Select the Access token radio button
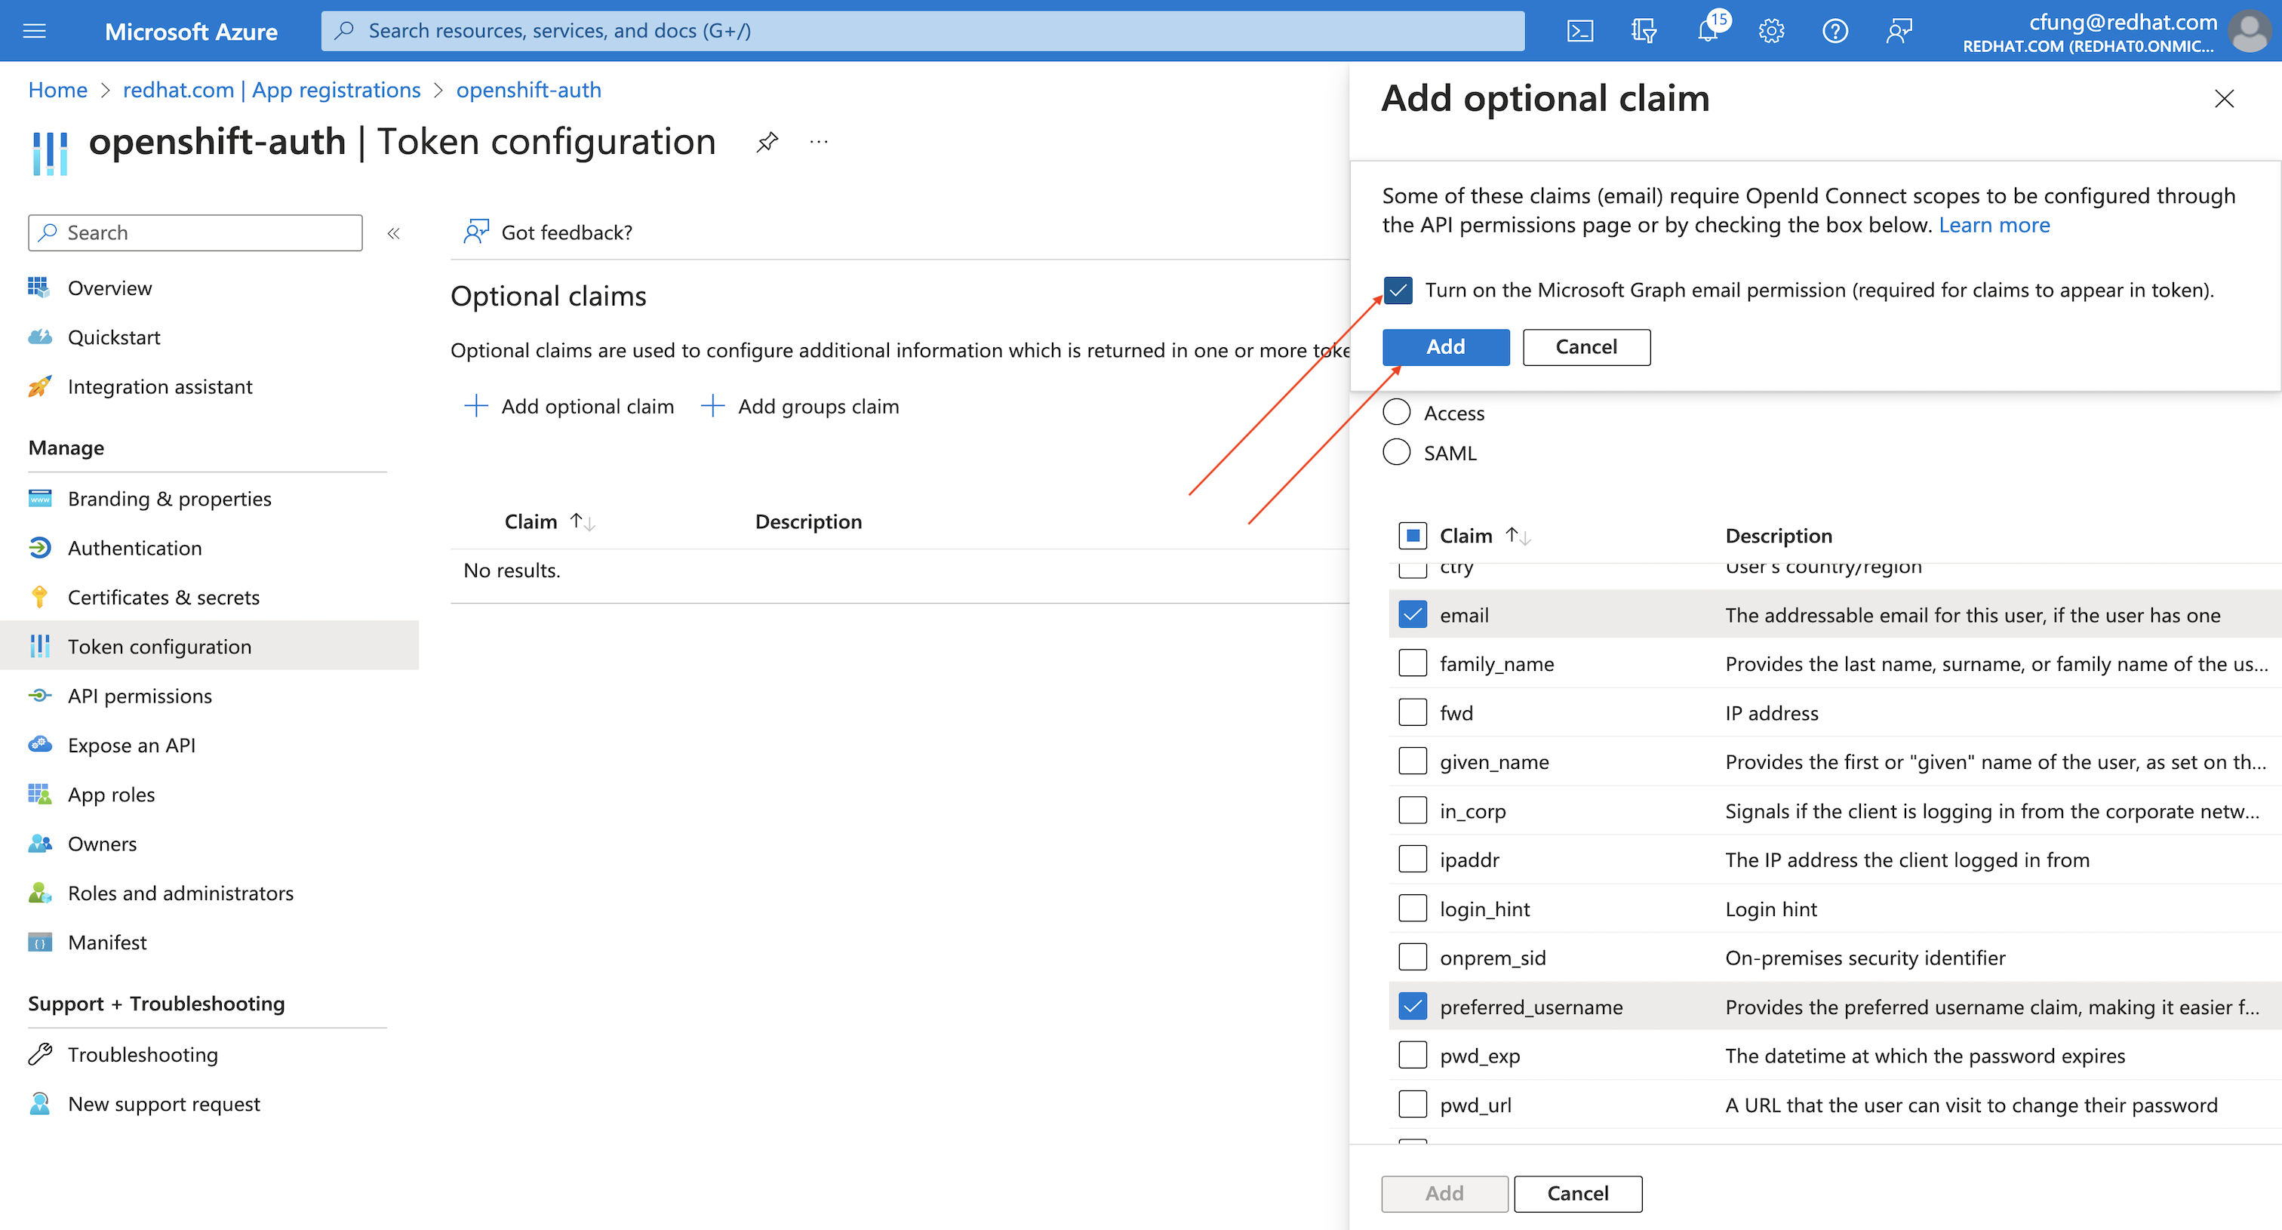 coord(1396,412)
